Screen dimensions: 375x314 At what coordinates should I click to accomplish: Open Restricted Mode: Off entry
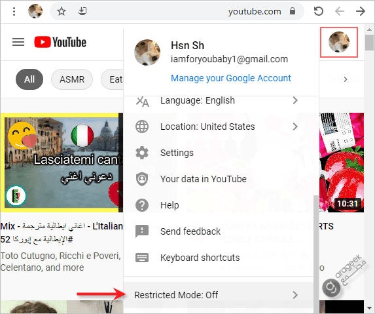pyautogui.click(x=219, y=295)
